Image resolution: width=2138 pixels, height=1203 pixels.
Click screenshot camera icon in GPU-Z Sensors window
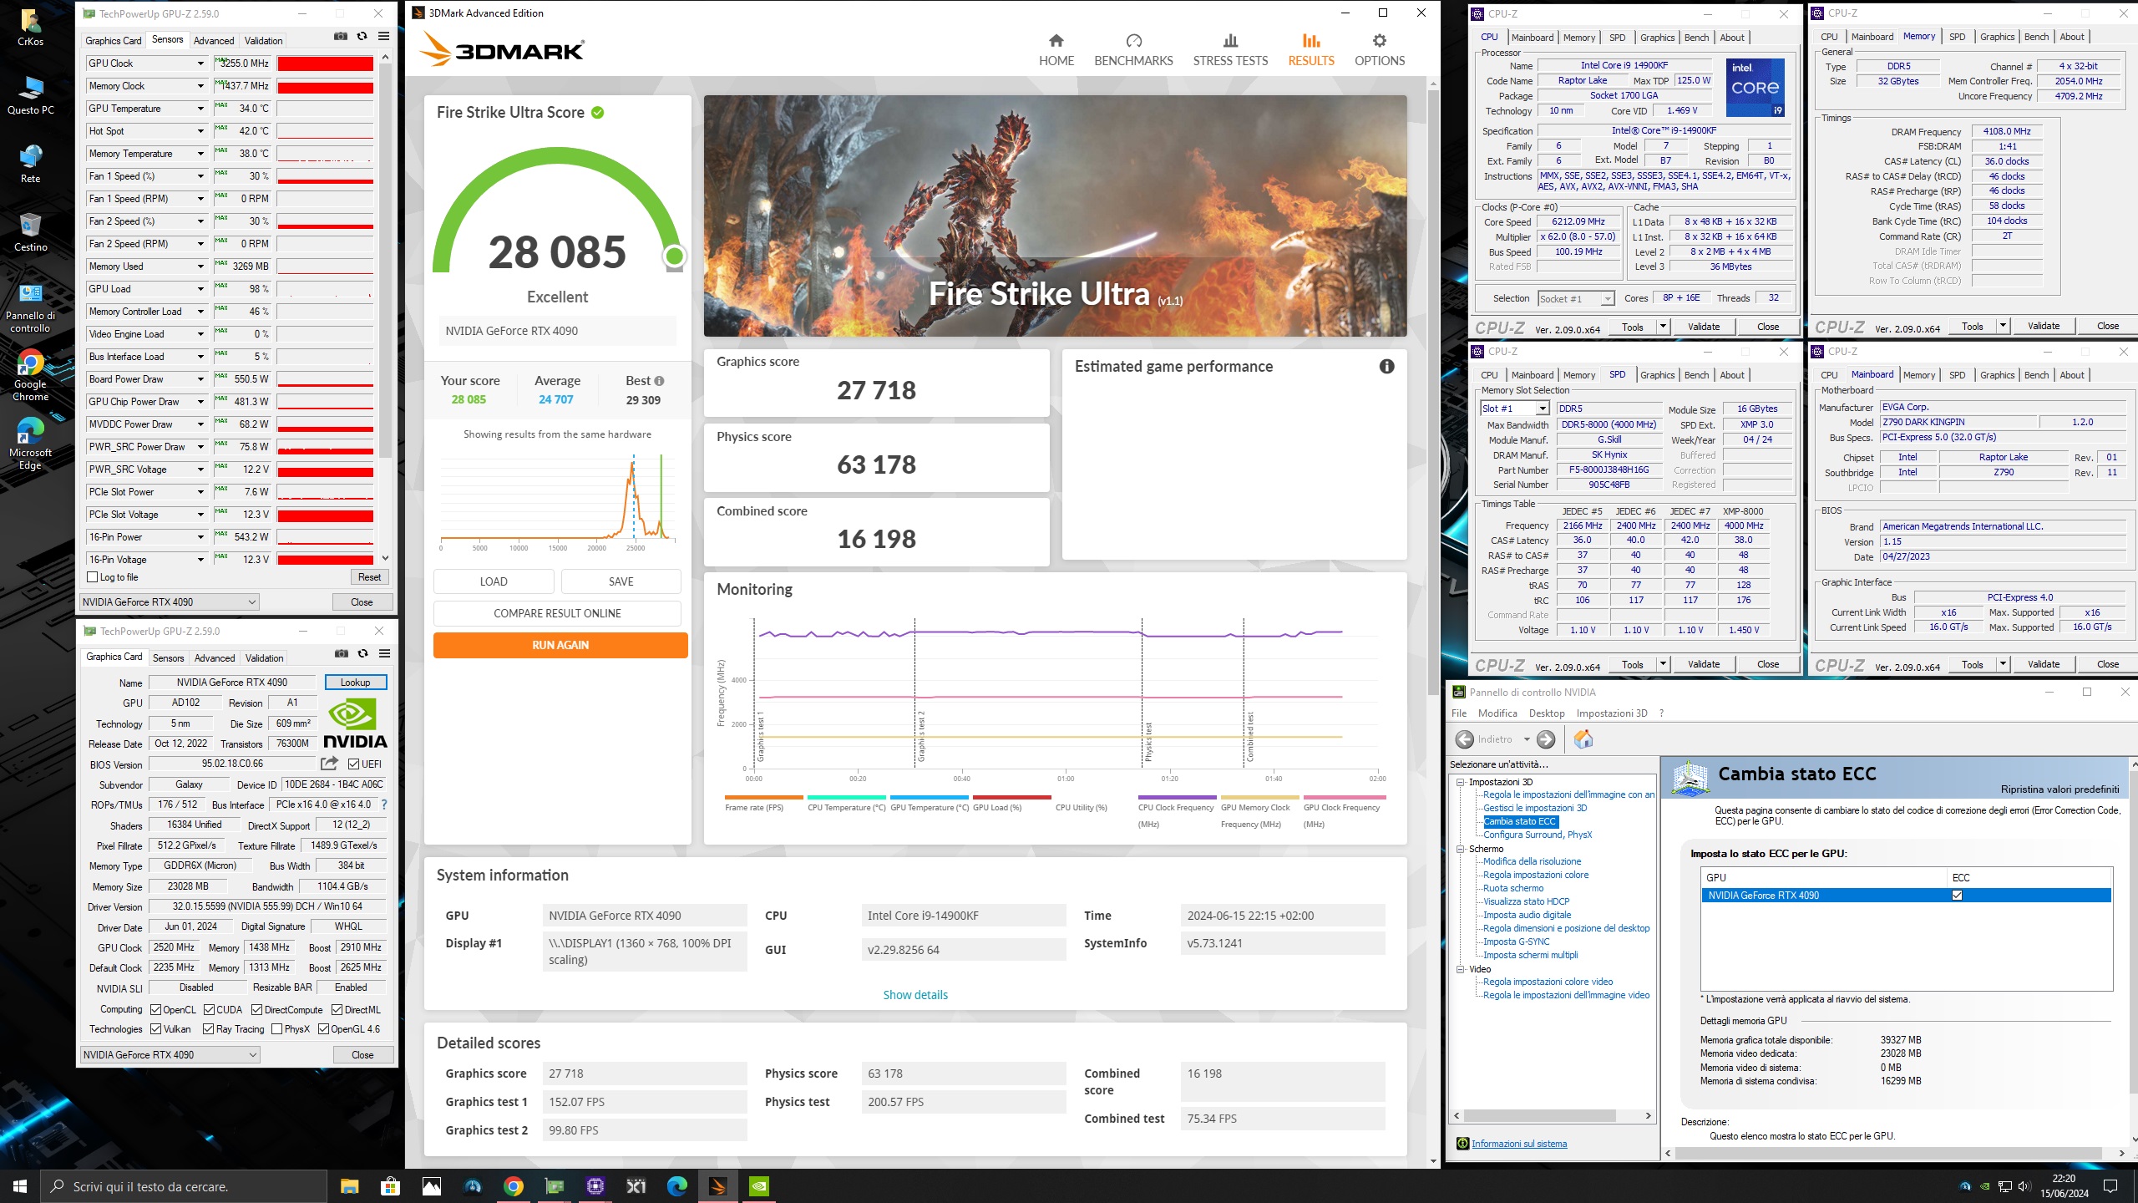click(x=341, y=37)
